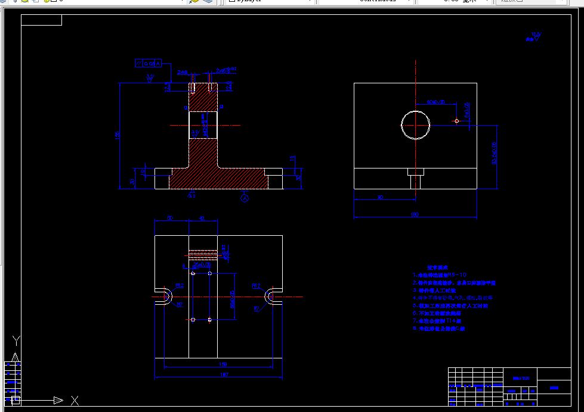Select the 83.5±0.05 vertical dimension
Viewport: 584px width, 412px height.
pos(495,153)
